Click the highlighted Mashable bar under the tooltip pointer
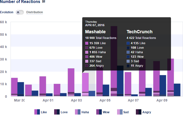 [85, 84]
